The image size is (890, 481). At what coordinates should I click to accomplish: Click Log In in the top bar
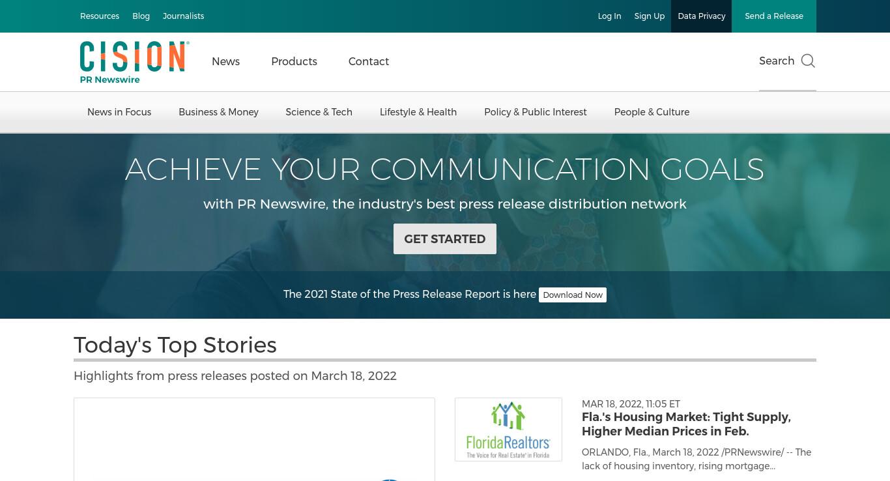[x=609, y=16]
